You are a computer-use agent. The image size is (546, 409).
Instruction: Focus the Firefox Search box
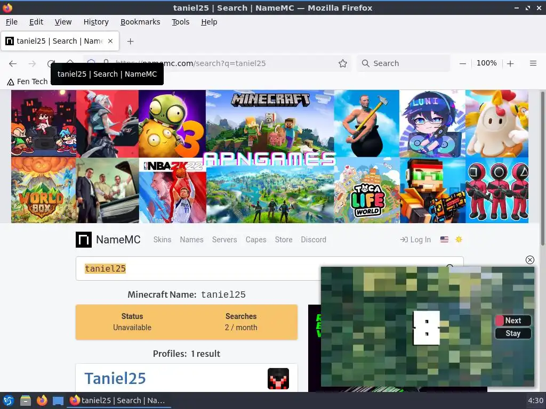pyautogui.click(x=403, y=63)
